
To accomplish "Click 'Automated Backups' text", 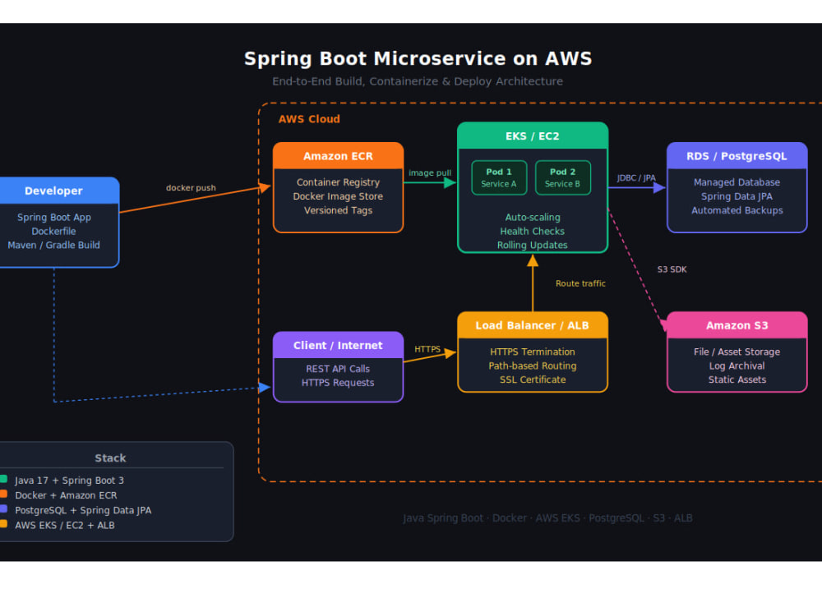I will click(x=737, y=210).
